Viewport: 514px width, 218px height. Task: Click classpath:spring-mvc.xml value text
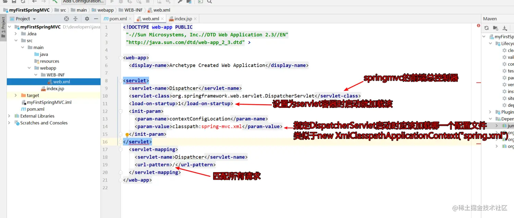(207, 127)
